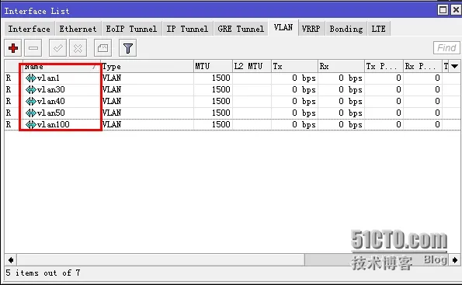Viewport: 462px width, 285px height.
Task: Select the vlan40 row name
Action: point(51,102)
